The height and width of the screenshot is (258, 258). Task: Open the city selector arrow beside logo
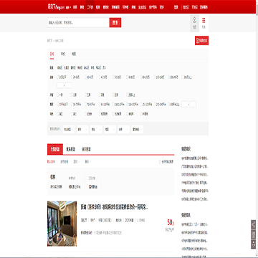[70, 7]
